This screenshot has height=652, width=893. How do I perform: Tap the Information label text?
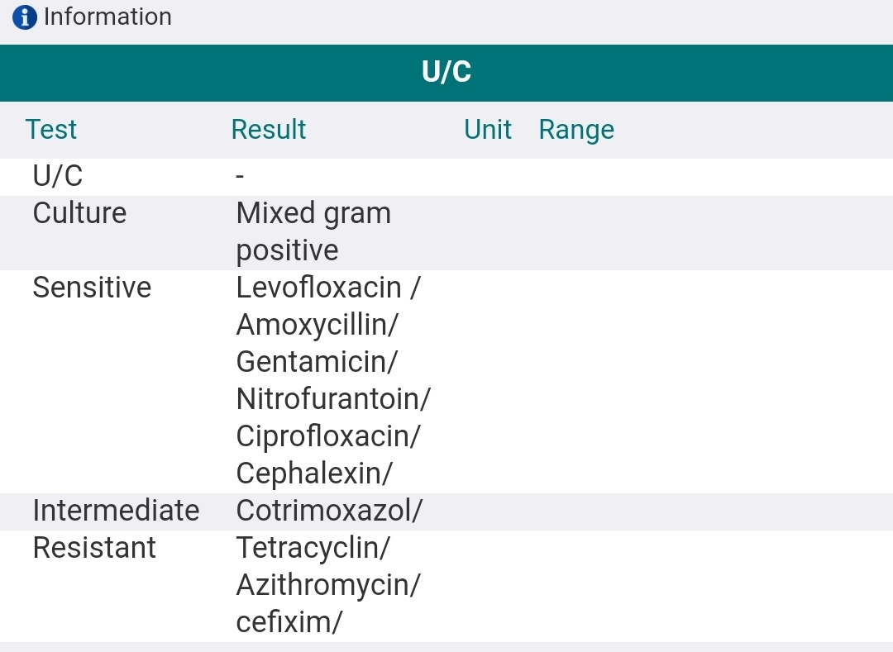[x=107, y=17]
